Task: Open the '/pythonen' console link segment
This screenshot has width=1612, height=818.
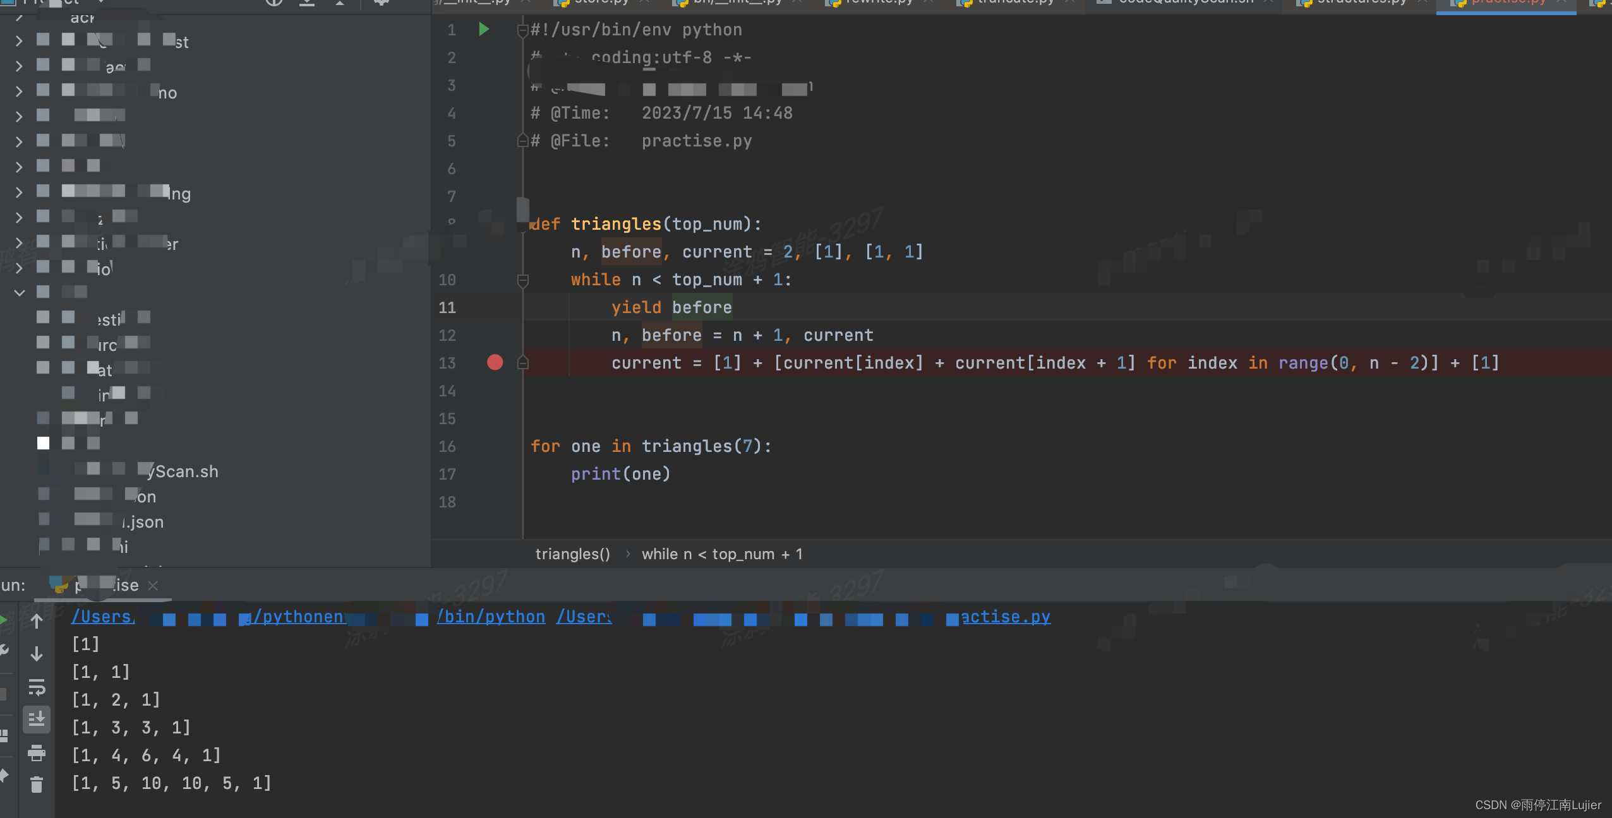Action: coord(297,617)
